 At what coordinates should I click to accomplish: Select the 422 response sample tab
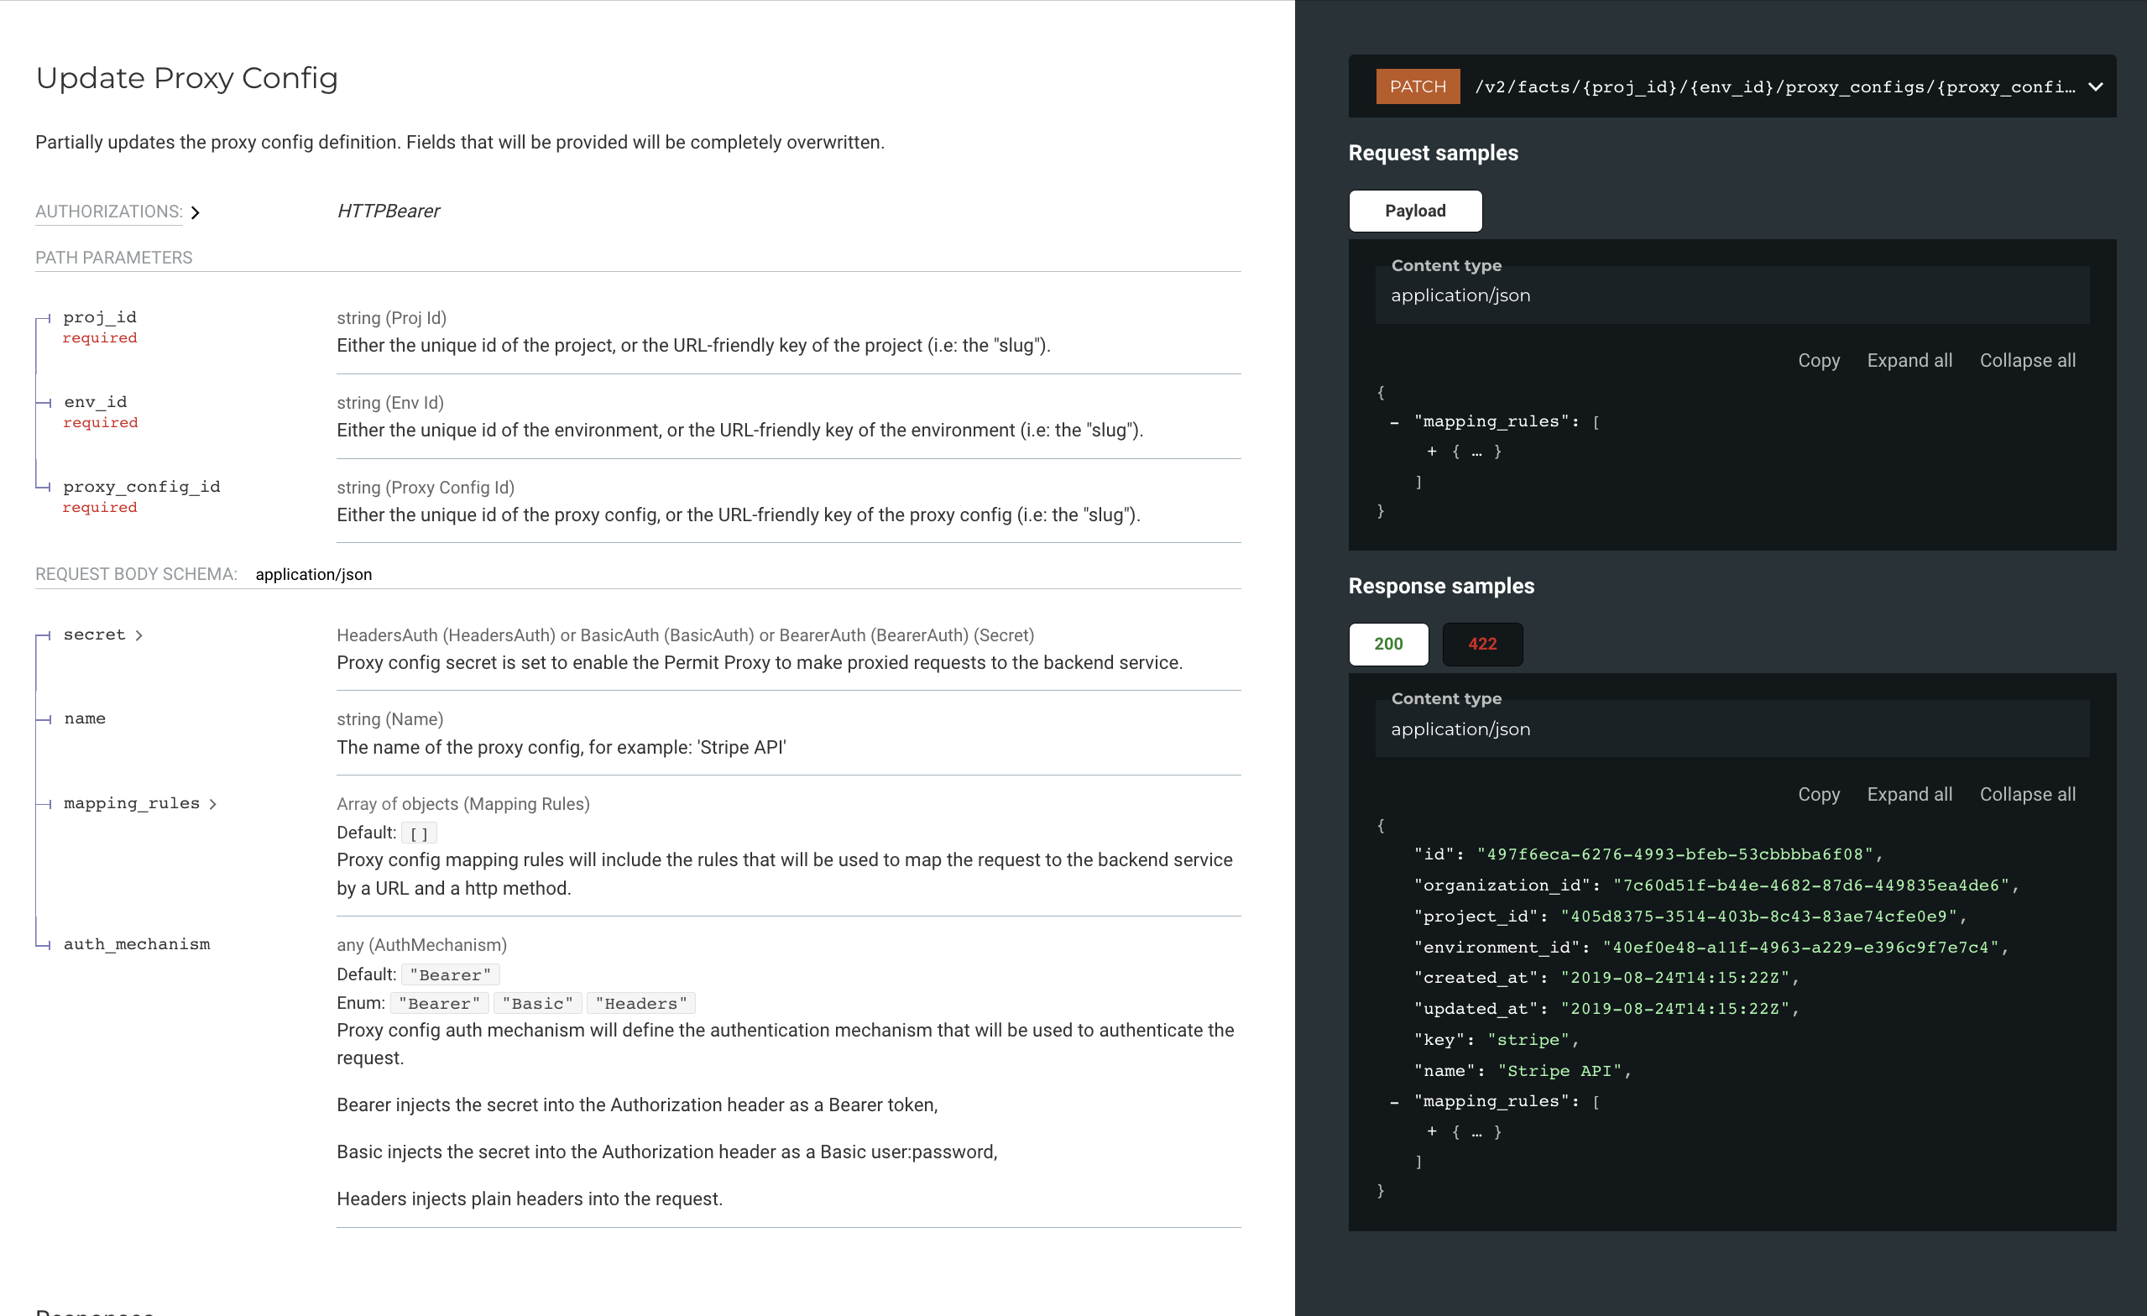[1482, 644]
